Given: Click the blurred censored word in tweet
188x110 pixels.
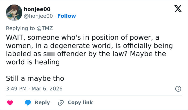Looking at the screenshot, I should (x=51, y=54).
